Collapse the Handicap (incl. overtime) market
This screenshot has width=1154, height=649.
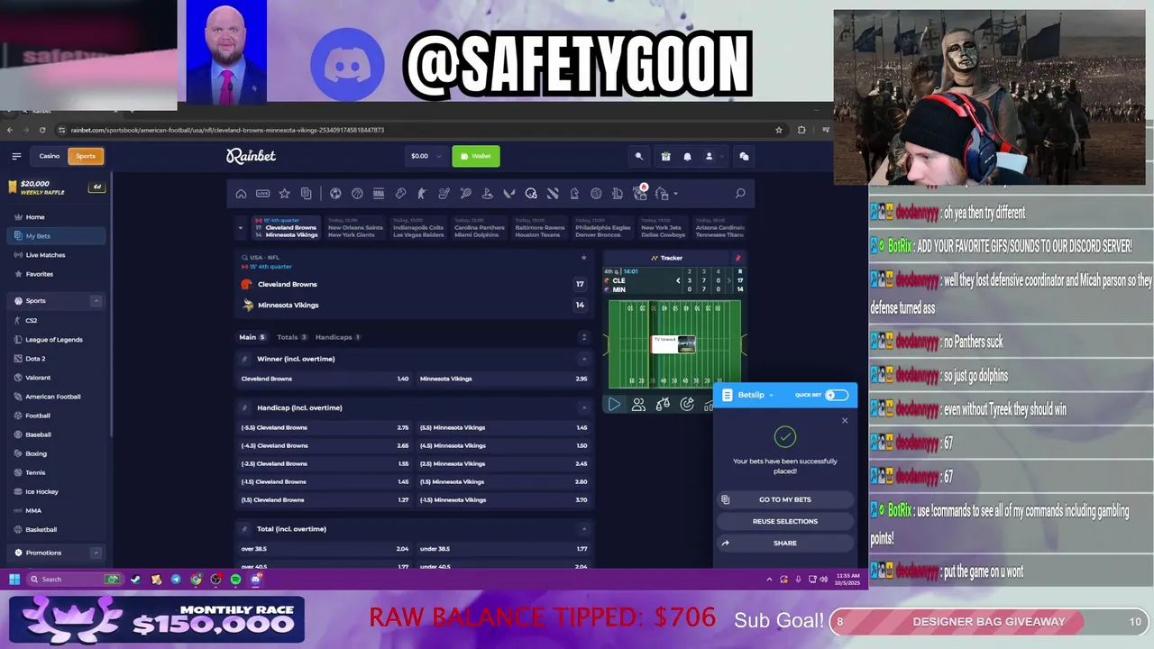pos(583,407)
